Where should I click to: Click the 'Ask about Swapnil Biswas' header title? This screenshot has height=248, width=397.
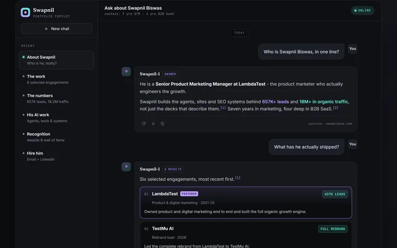point(133,8)
